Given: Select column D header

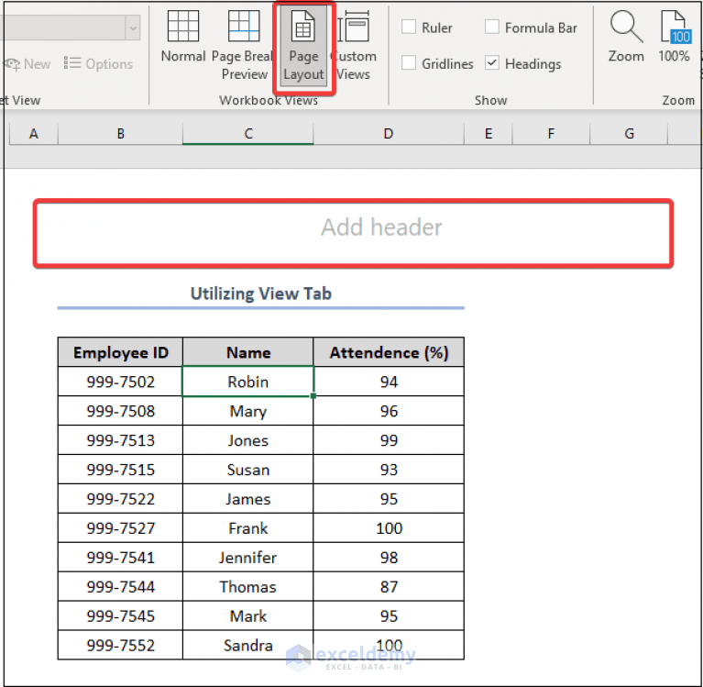Looking at the screenshot, I should (389, 134).
